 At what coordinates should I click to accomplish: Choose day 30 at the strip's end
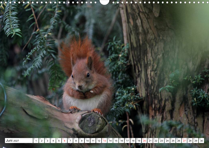pyautogui.click(x=201, y=141)
